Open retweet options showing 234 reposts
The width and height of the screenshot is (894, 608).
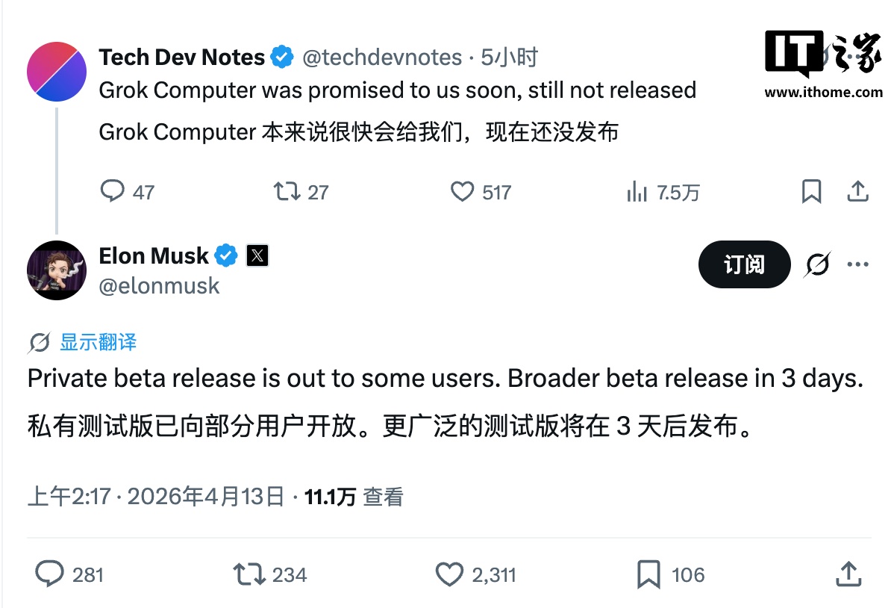point(248,574)
